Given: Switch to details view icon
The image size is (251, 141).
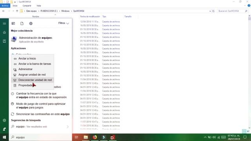Looking at the screenshot, I should [244, 131].
